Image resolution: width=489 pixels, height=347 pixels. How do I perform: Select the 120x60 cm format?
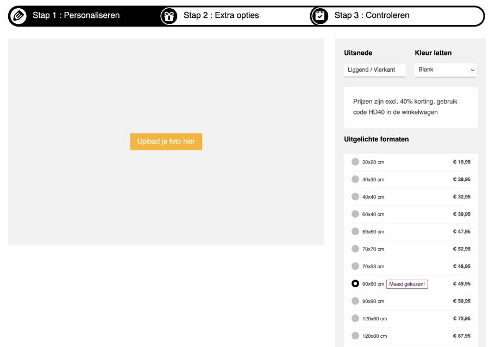click(x=355, y=318)
